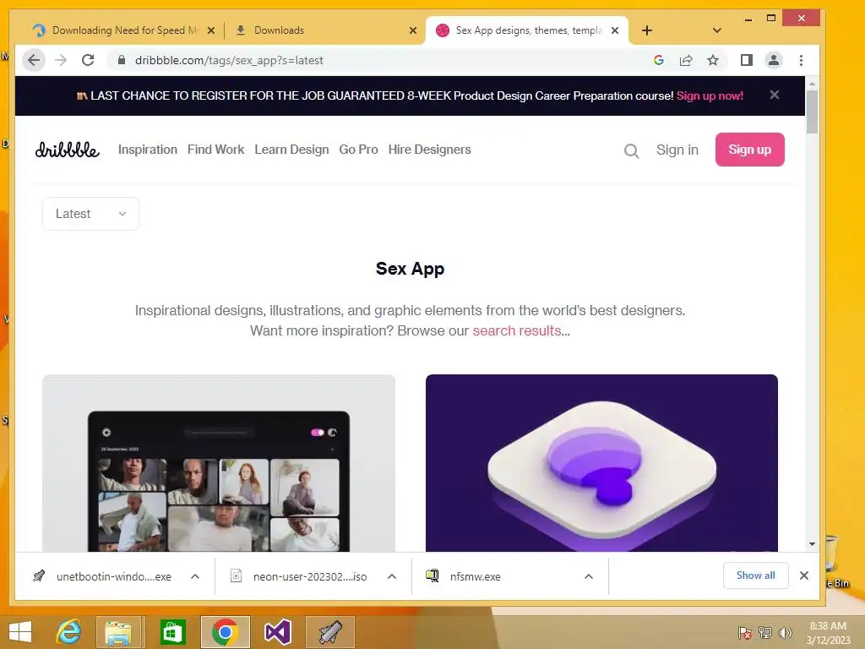The height and width of the screenshot is (649, 865).
Task: Click the Chrome taskbar icon
Action: point(225,632)
